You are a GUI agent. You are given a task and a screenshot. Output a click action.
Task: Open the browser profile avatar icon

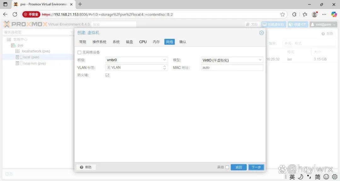pyautogui.click(x=314, y=14)
